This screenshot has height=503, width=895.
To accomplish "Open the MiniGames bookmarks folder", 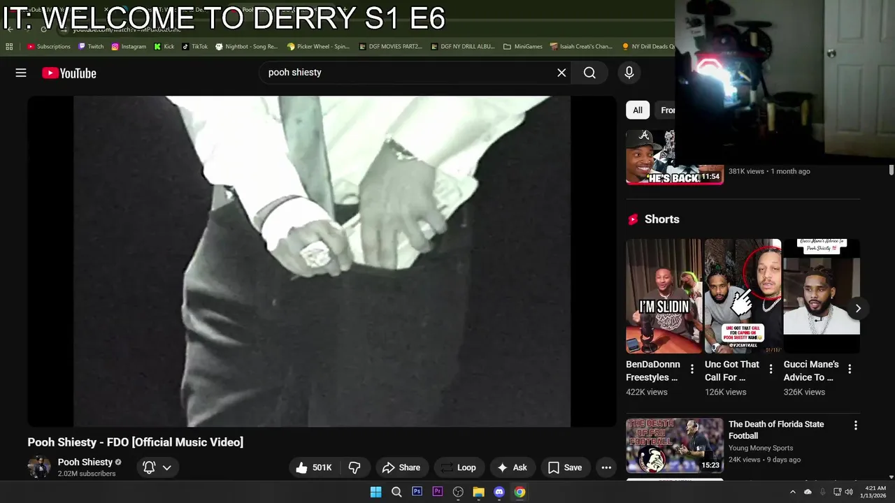I will 522,47.
